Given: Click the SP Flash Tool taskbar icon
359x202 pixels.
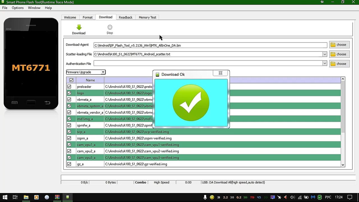Looking at the screenshot, I should click(x=68, y=197).
